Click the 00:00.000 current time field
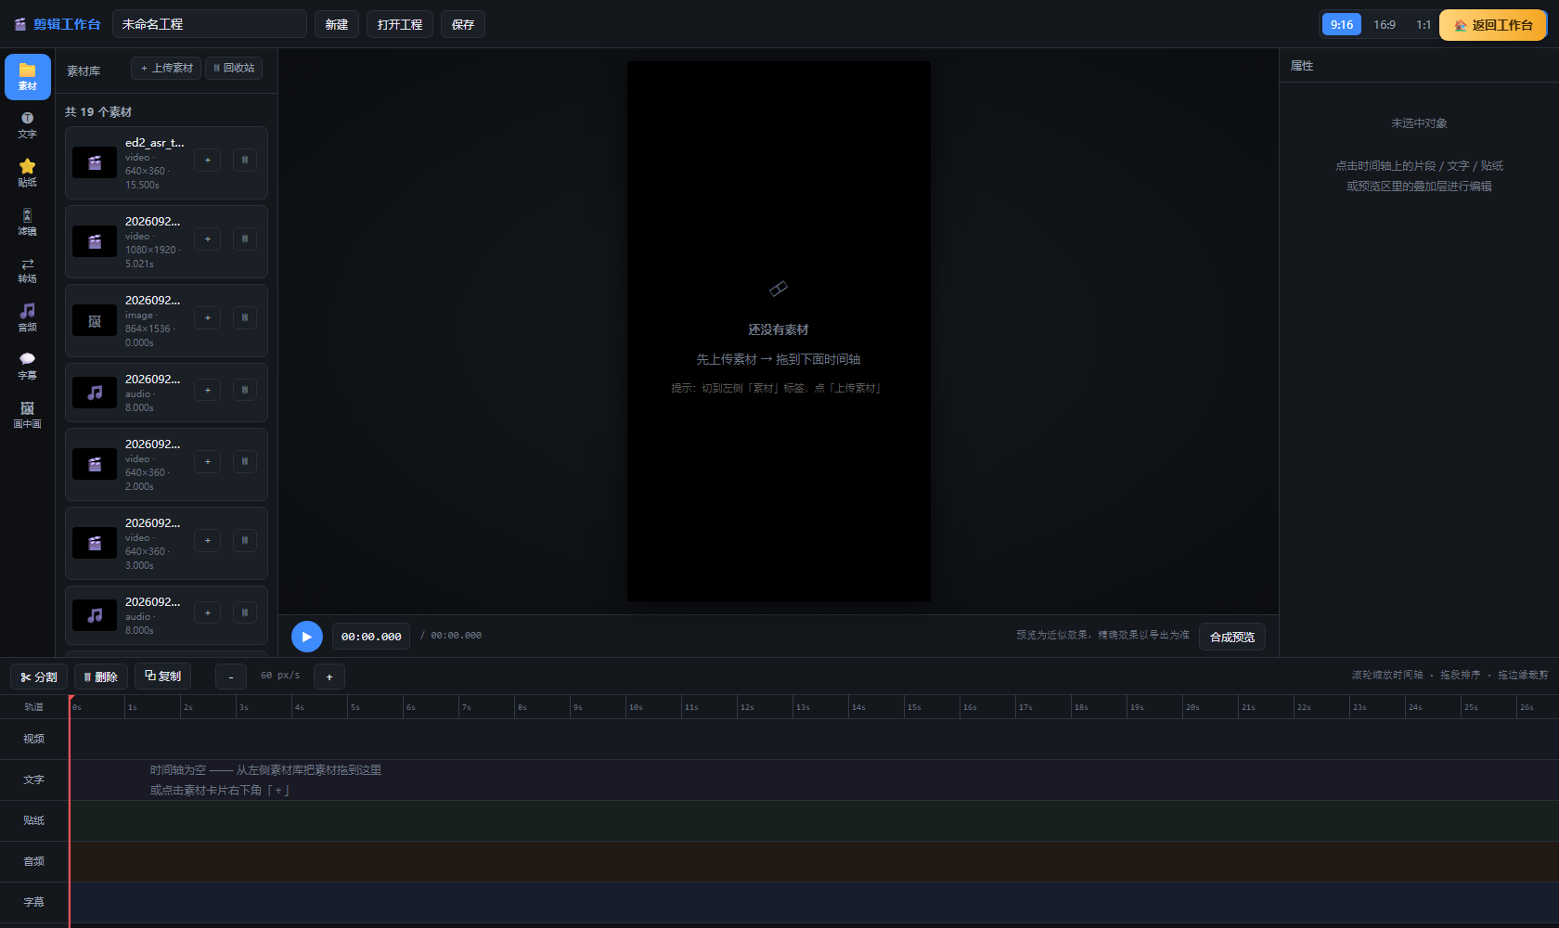 click(x=371, y=637)
